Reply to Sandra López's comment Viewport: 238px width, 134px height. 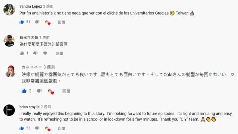[62, 22]
